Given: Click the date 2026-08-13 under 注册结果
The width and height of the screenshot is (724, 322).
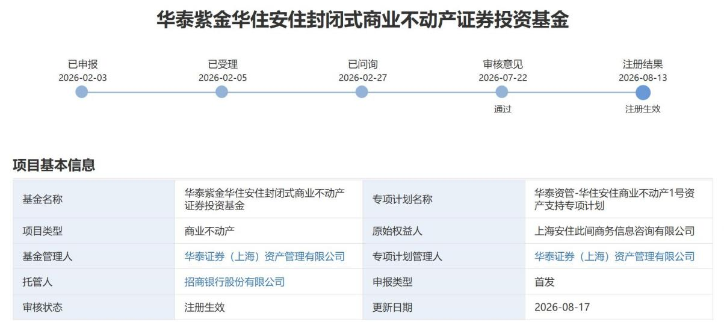Looking at the screenshot, I should [643, 78].
